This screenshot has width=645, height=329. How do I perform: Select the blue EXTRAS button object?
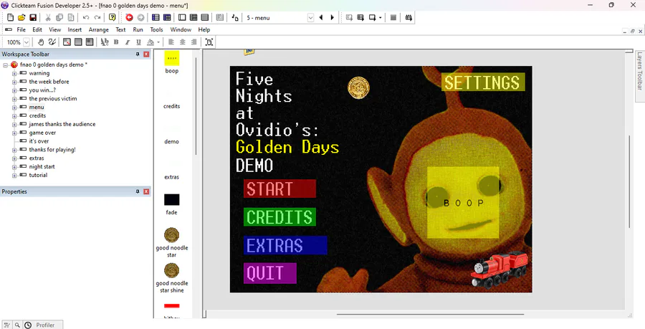point(285,246)
